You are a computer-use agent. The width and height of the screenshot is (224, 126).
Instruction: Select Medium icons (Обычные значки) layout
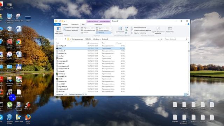88,30
